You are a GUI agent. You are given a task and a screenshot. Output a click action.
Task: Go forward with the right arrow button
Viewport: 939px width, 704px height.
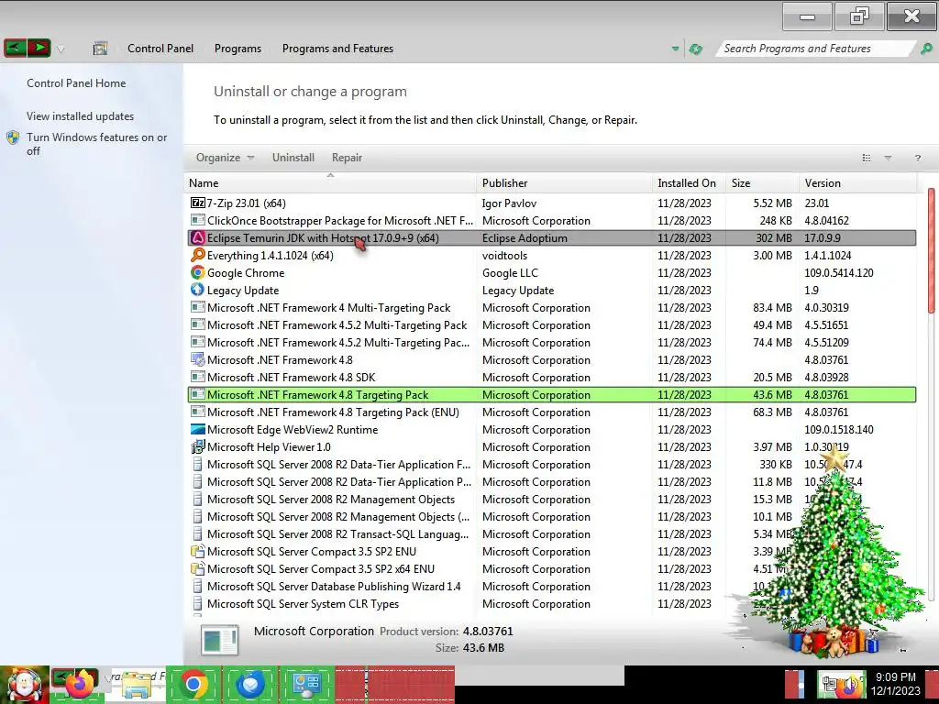(x=39, y=48)
